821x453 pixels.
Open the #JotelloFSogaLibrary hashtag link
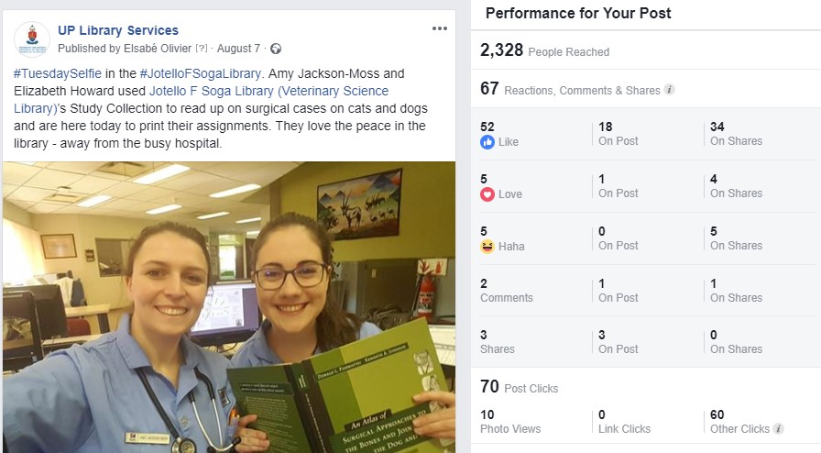tap(200, 73)
